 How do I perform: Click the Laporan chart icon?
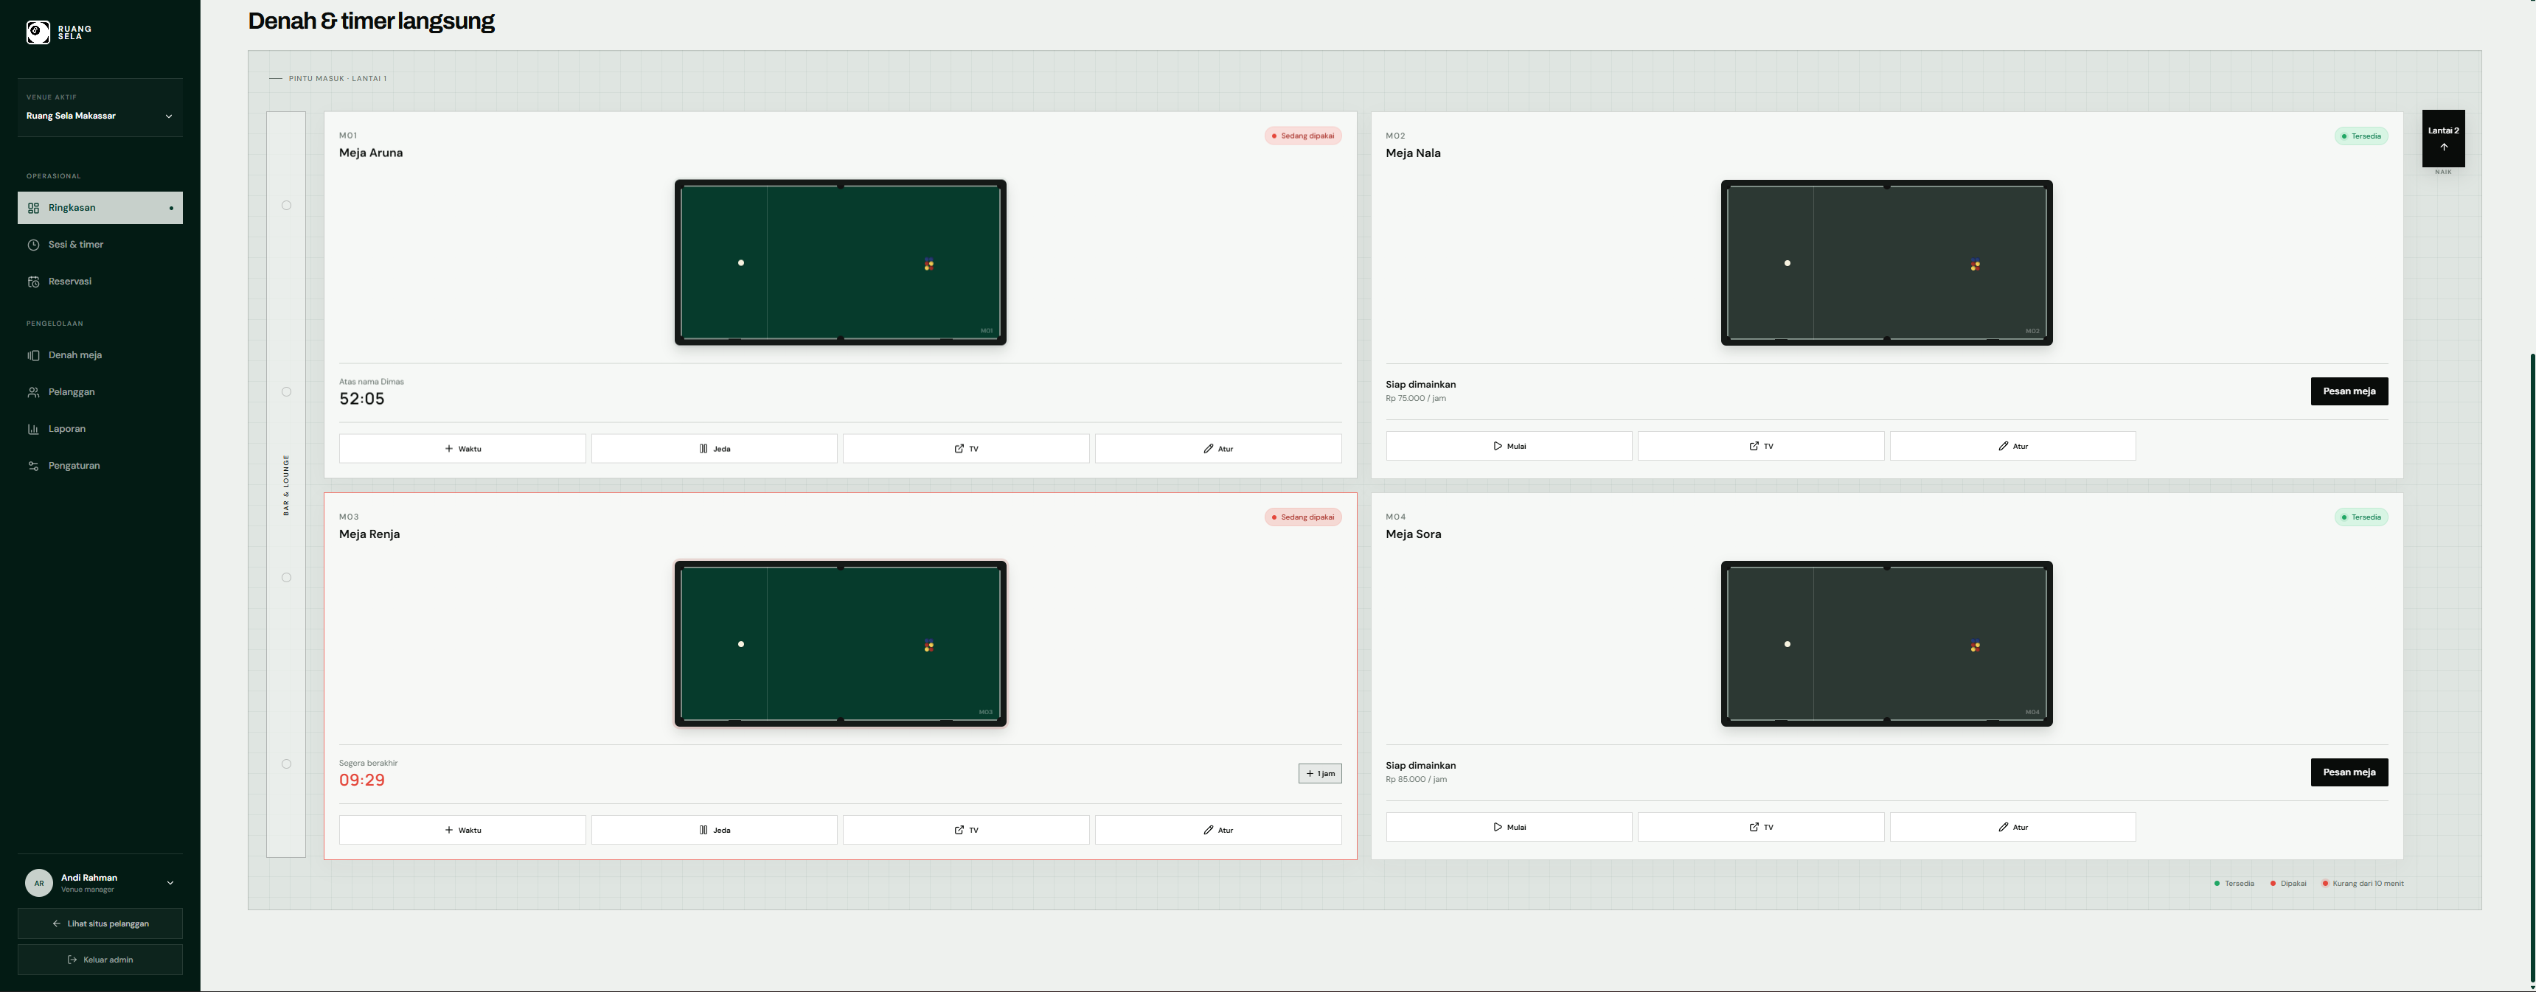click(33, 429)
